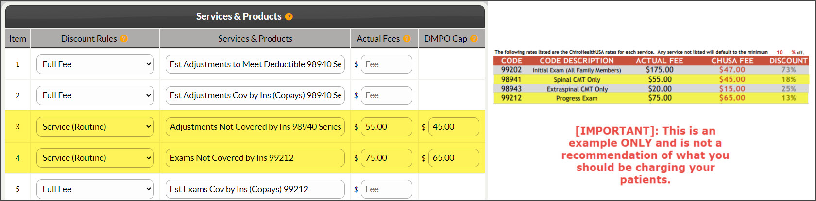Screen dimensions: 816x201
Task: Select Exams Not Covered by Ins 99212 field
Action: click(255, 158)
